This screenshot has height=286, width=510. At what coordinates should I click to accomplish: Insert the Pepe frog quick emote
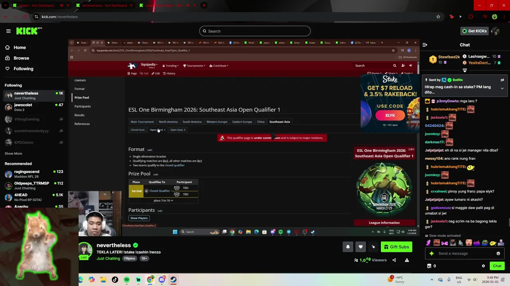[485, 243]
